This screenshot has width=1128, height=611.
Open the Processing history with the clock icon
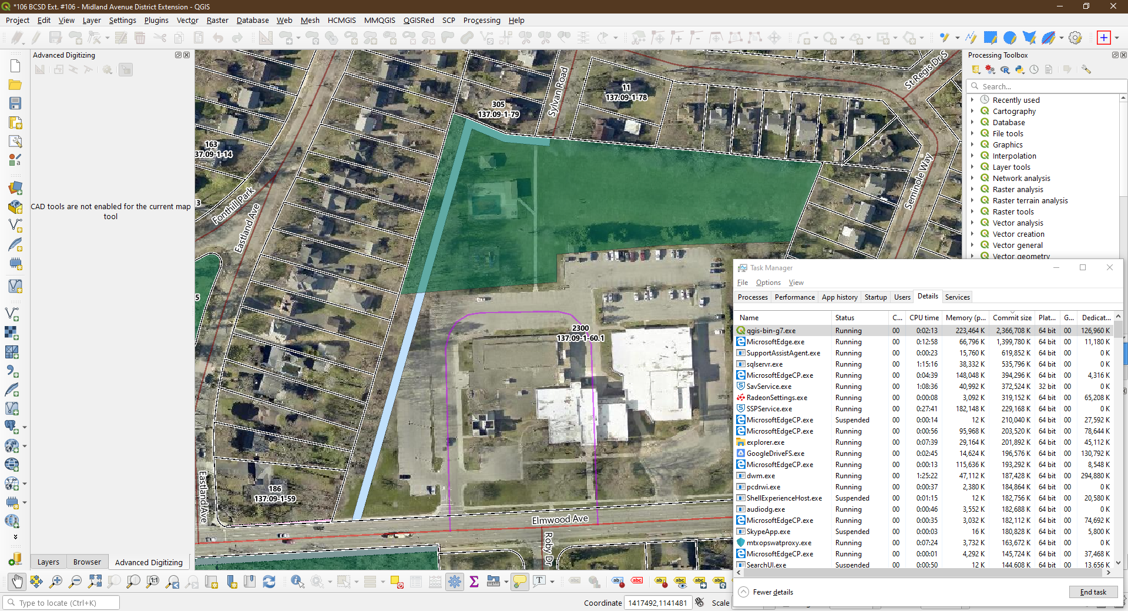[1035, 69]
